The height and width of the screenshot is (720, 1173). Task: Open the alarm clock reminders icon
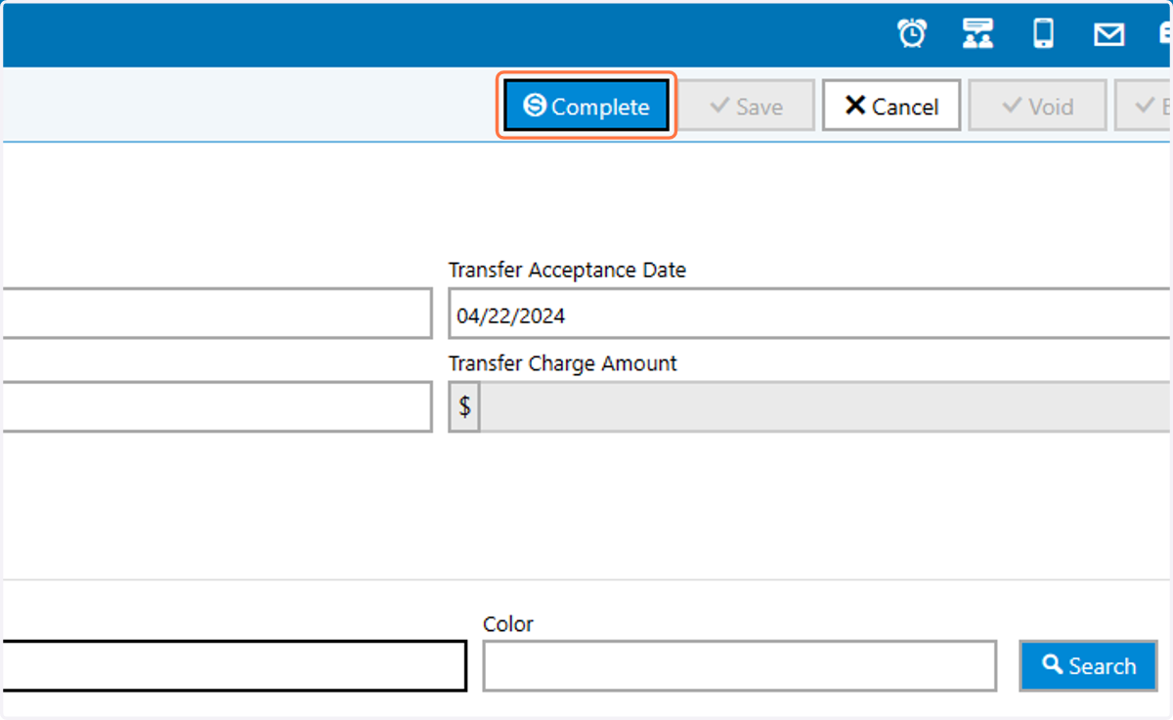tap(912, 33)
